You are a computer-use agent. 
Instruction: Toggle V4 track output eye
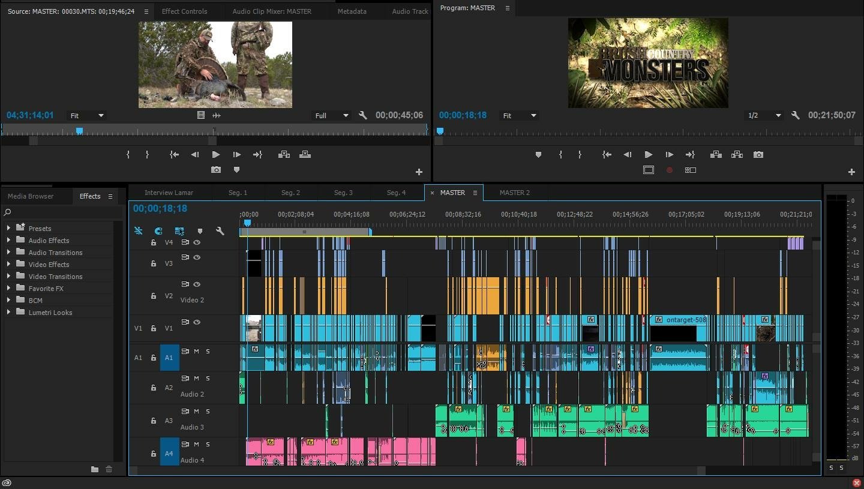197,242
